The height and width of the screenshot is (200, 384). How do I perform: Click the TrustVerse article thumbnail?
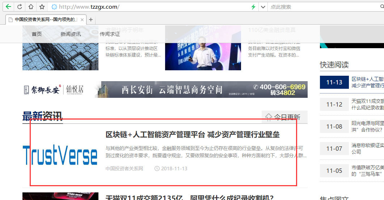point(60,155)
